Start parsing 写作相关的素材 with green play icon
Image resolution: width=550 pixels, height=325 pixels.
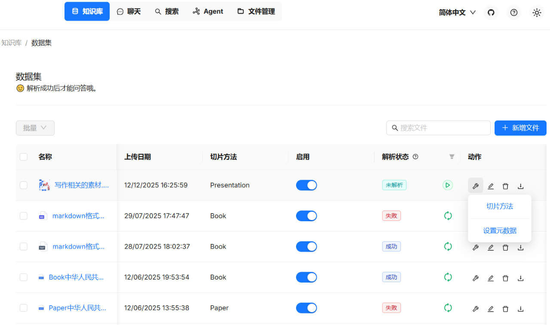pyautogui.click(x=447, y=185)
